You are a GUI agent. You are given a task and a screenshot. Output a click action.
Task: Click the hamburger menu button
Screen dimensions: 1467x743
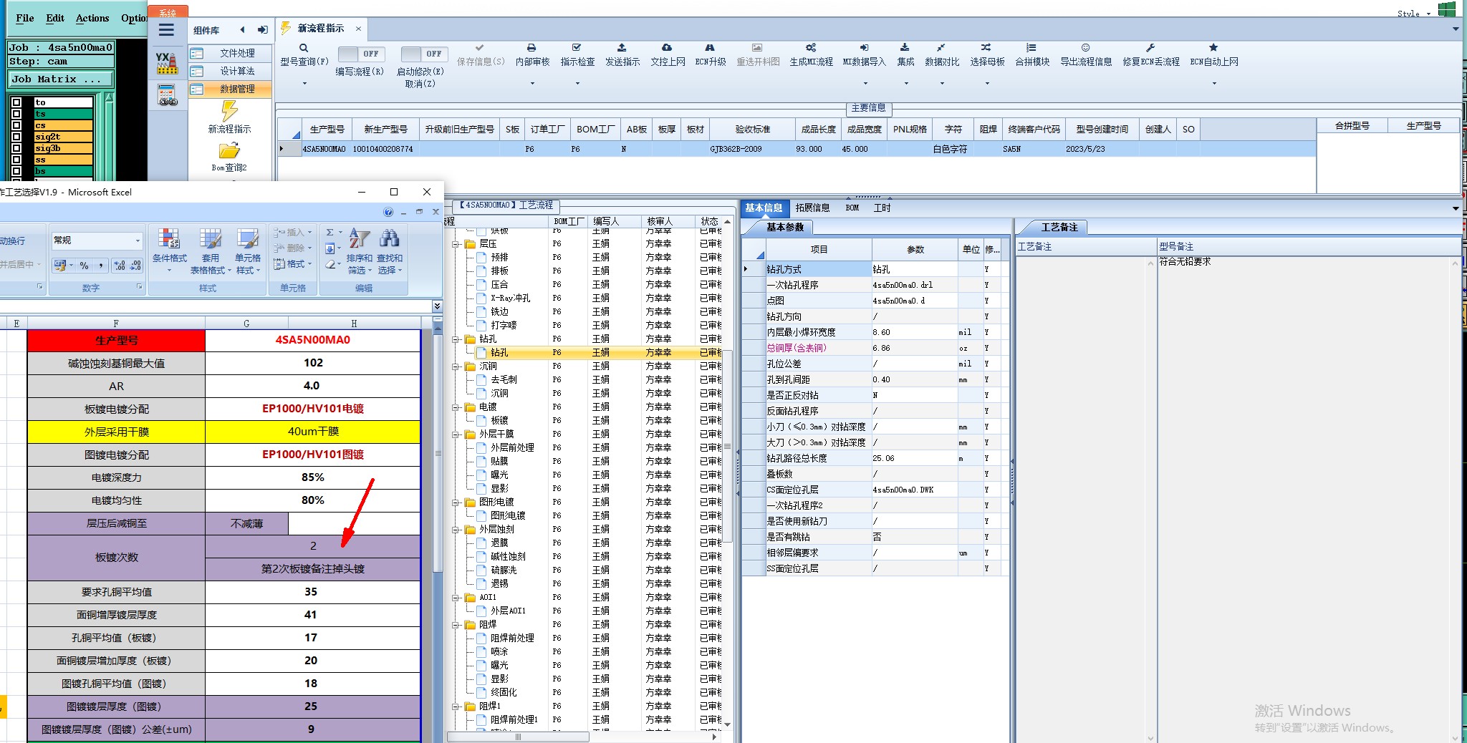pos(166,30)
